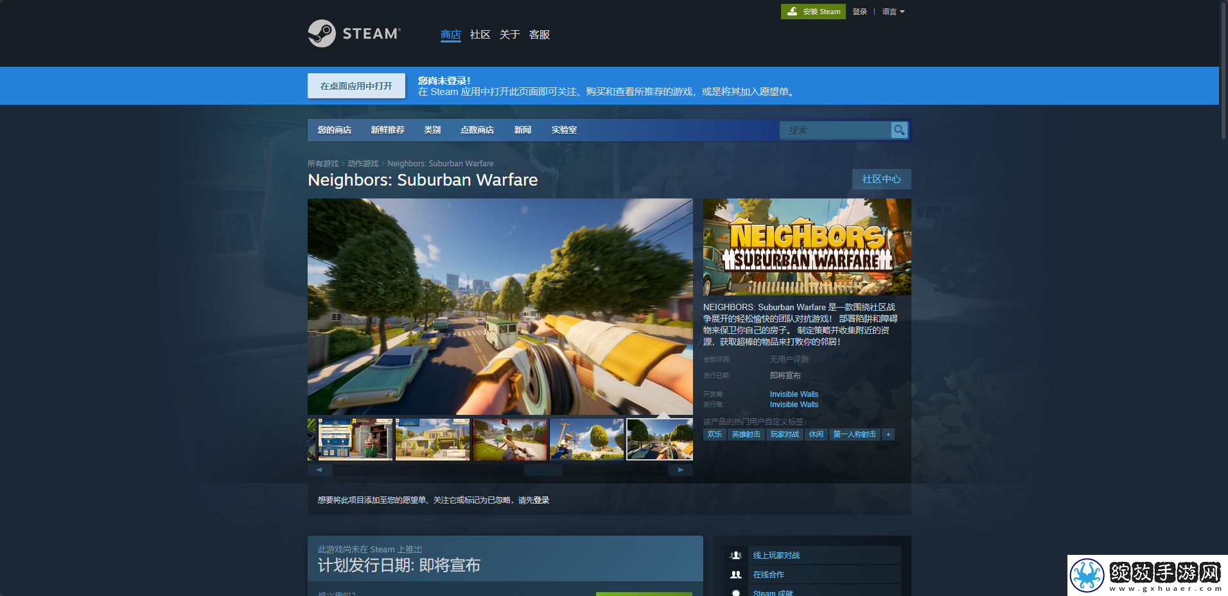The height and width of the screenshot is (596, 1228).
Task: Open the 新闻 news tab
Action: 523,130
